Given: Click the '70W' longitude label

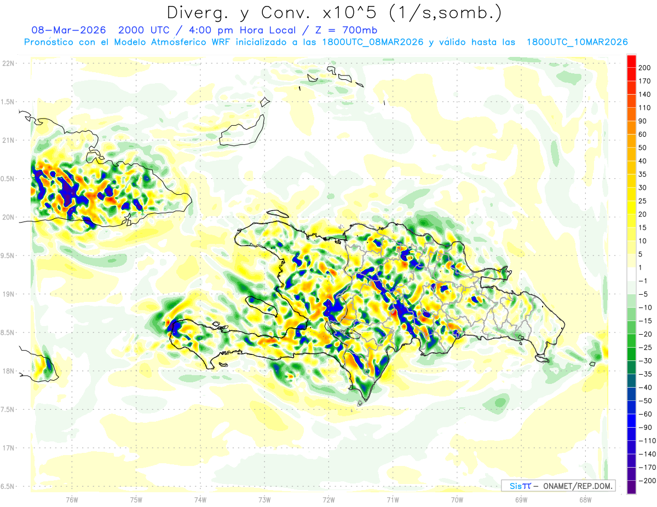Looking at the screenshot, I should click(x=457, y=500).
